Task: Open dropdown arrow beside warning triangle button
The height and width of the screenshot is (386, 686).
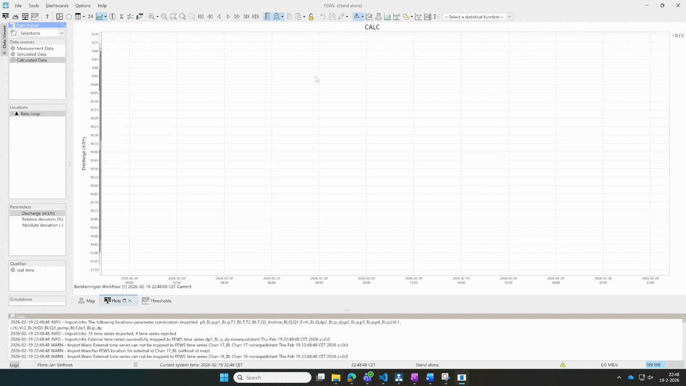Action: click(362, 17)
